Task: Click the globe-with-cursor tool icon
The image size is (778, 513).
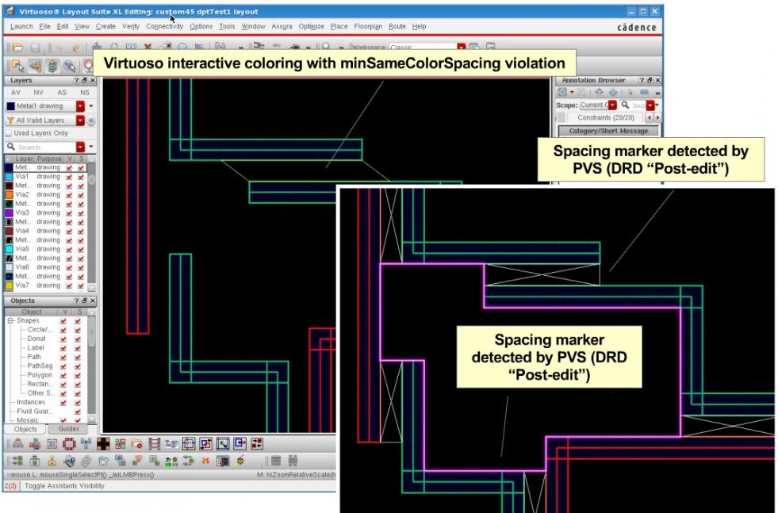Action: click(x=70, y=66)
